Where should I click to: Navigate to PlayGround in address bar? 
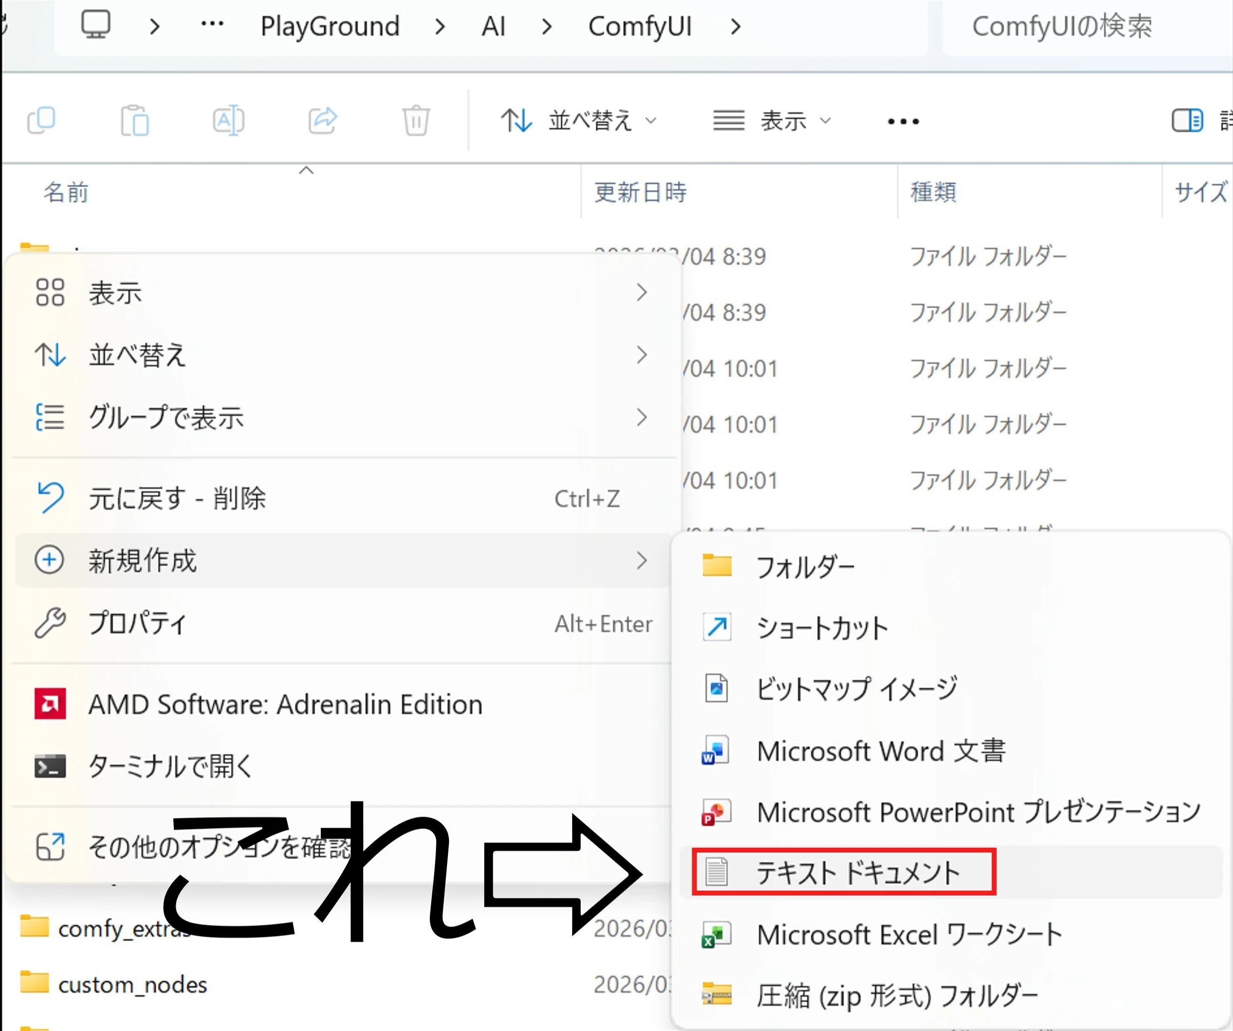click(x=330, y=26)
